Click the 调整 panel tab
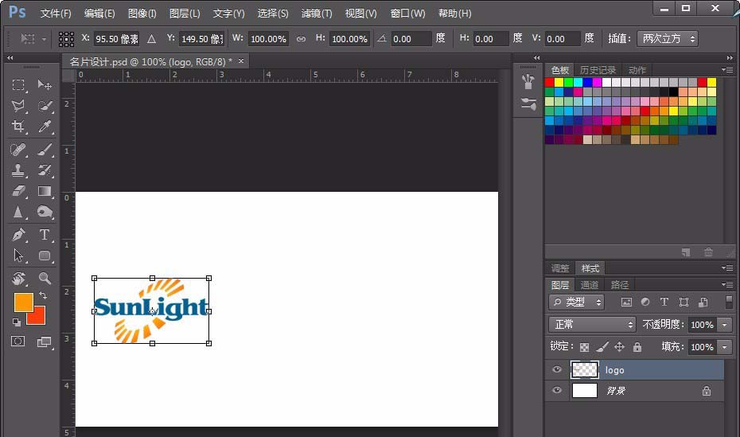 [x=560, y=268]
